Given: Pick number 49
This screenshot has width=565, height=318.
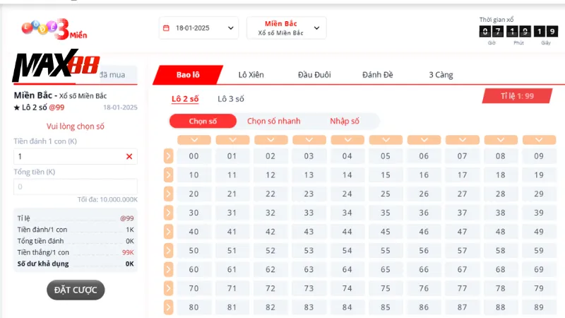Looking at the screenshot, I should (x=539, y=232).
